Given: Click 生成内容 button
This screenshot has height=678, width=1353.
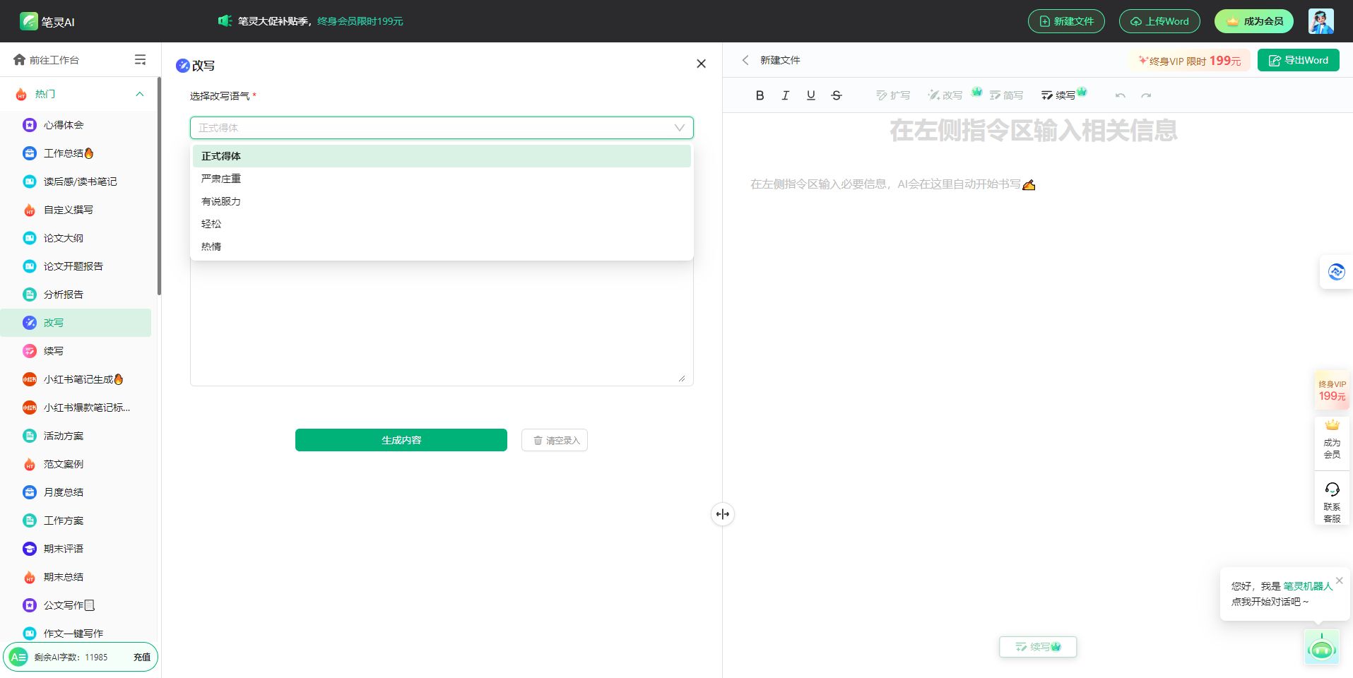Looking at the screenshot, I should [401, 440].
